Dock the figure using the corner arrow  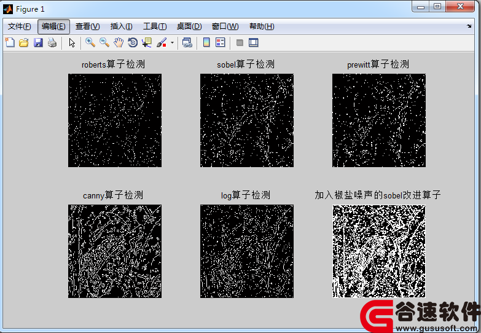pyautogui.click(x=469, y=26)
